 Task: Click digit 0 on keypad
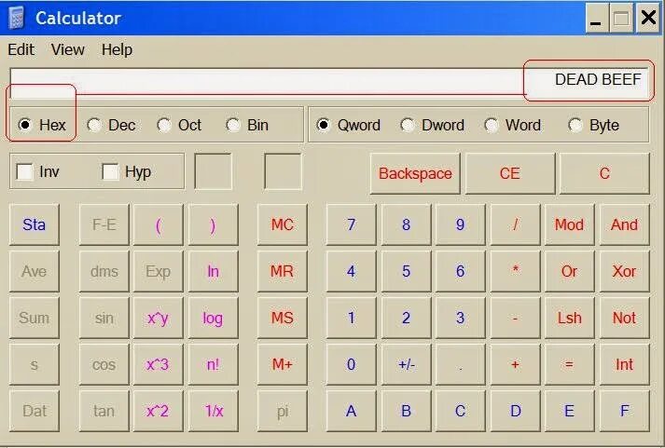pos(352,364)
